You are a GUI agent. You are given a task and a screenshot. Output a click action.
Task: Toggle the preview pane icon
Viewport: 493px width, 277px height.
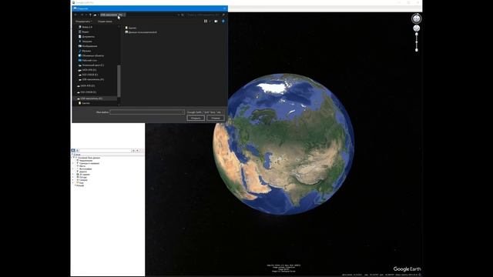[x=216, y=21]
